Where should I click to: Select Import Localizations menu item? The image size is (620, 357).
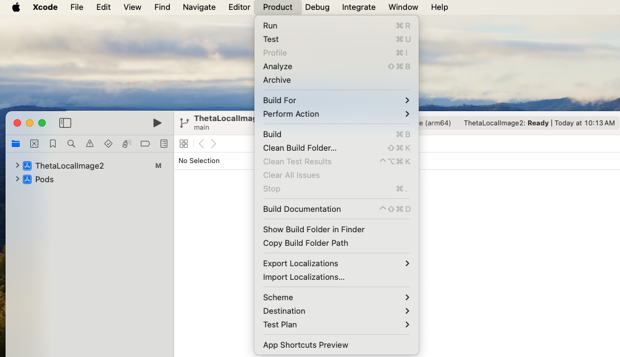pos(337,277)
